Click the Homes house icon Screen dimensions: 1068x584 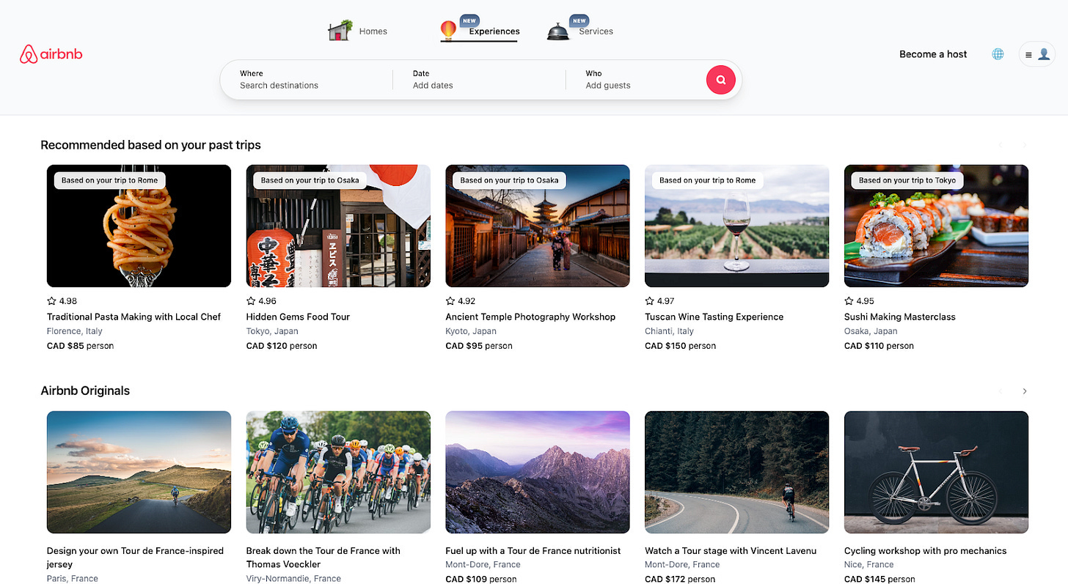[340, 31]
